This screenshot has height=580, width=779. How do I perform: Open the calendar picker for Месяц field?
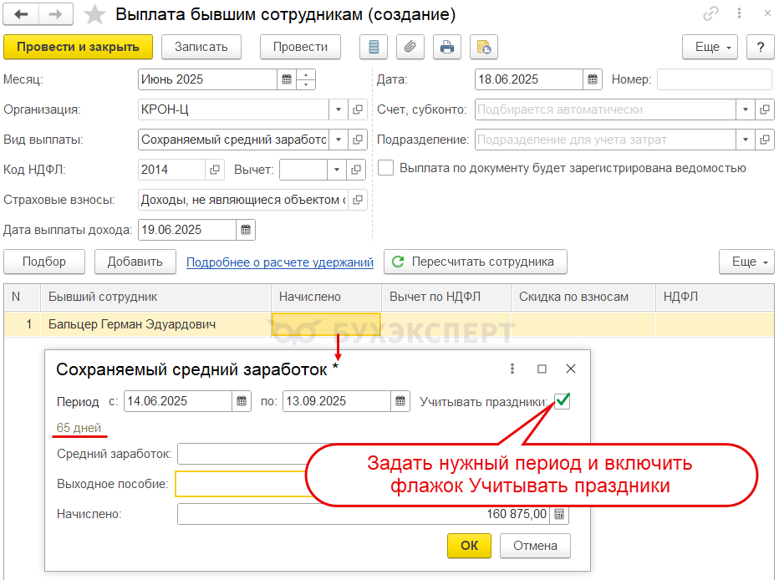pyautogui.click(x=287, y=79)
